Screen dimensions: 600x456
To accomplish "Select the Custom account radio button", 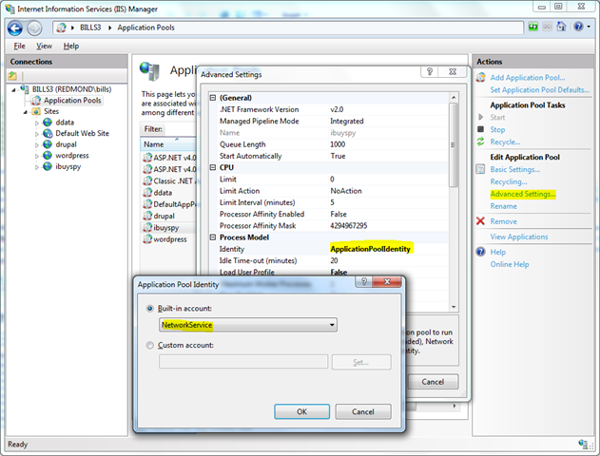I will pyautogui.click(x=150, y=345).
